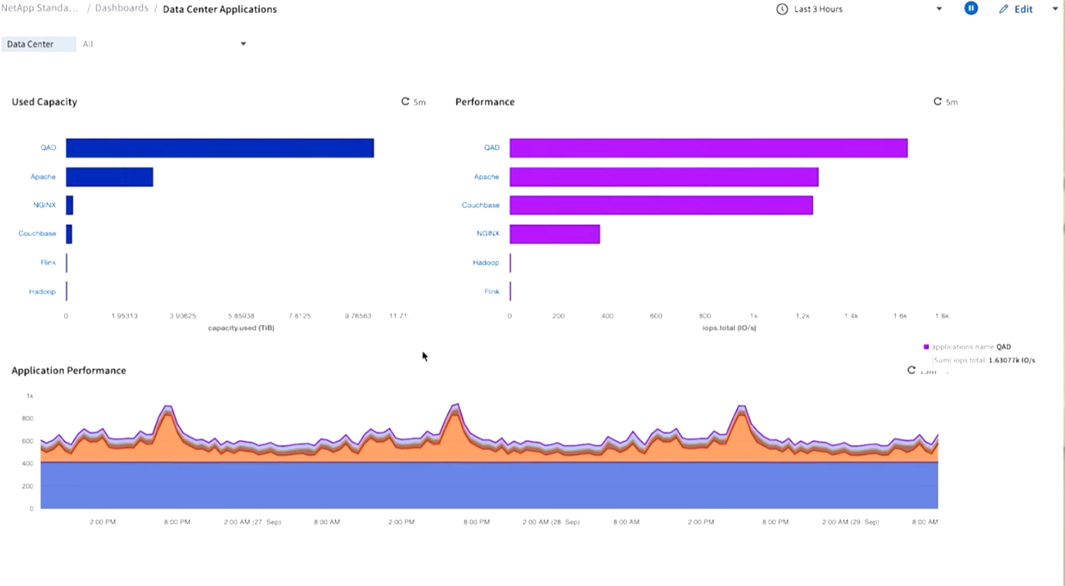
Task: Click the purple Couchbase performance bar
Action: tap(660, 205)
